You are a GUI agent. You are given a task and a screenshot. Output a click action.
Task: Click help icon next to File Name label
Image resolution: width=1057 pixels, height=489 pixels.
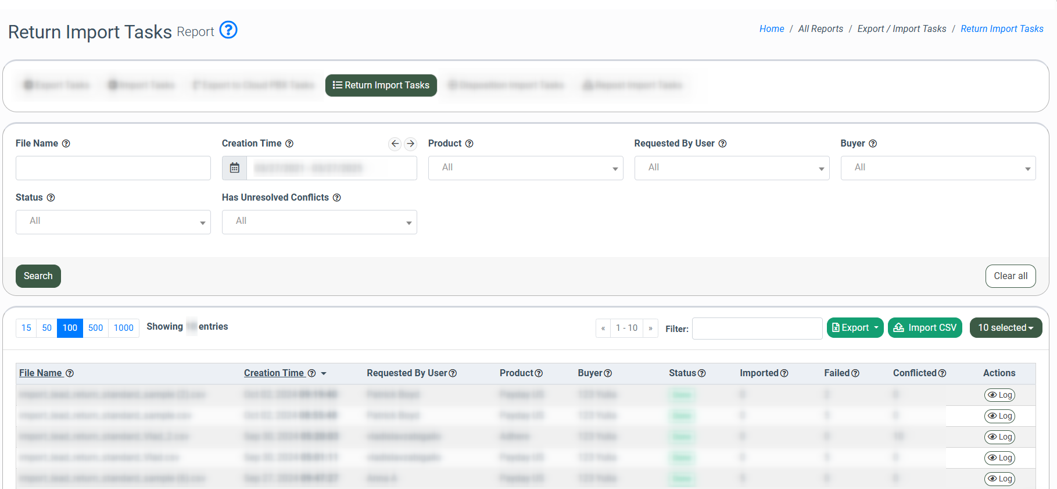coord(66,144)
